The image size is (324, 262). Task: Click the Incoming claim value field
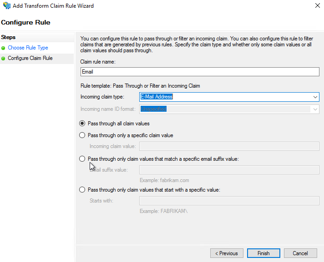coord(228,146)
